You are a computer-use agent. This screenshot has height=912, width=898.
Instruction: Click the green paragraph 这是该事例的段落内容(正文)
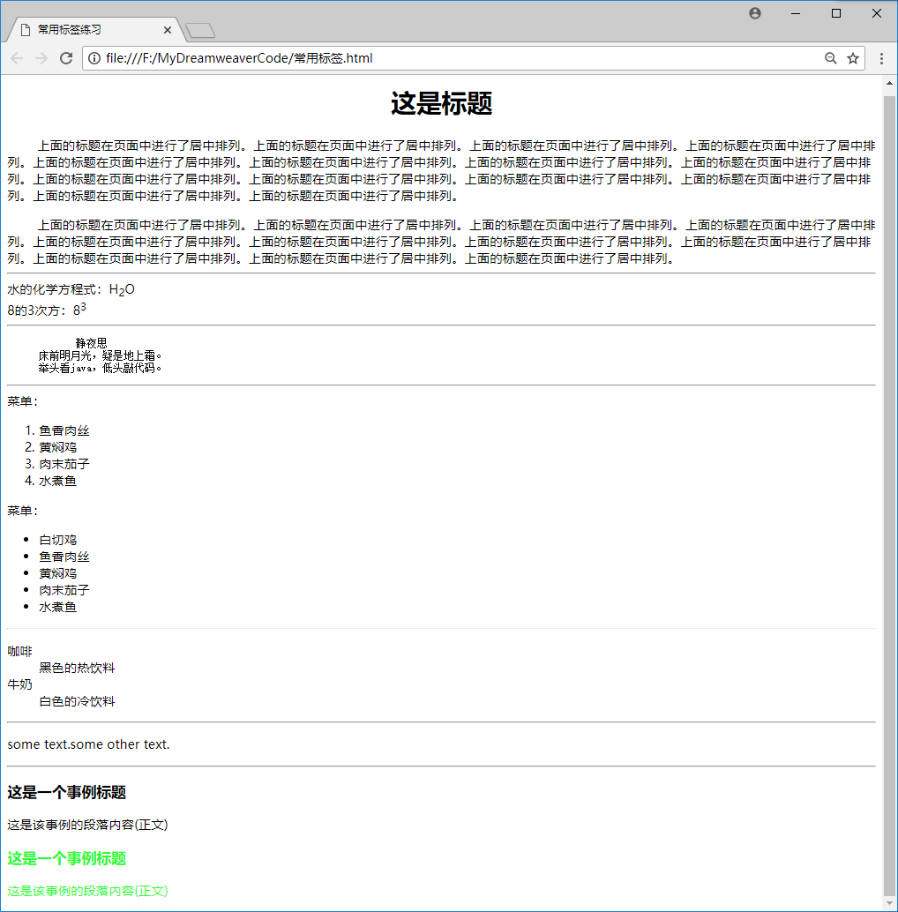(87, 891)
